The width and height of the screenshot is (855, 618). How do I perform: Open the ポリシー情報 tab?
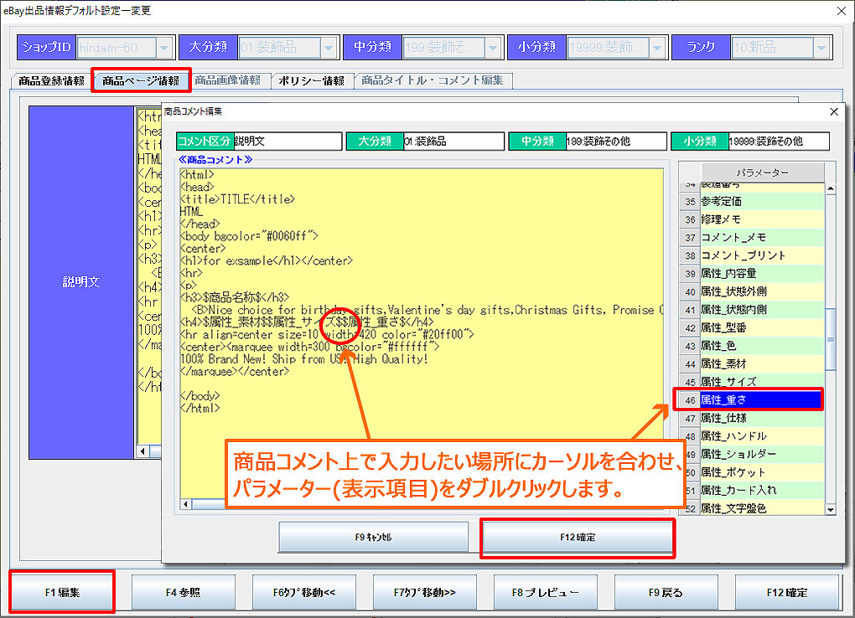click(311, 81)
